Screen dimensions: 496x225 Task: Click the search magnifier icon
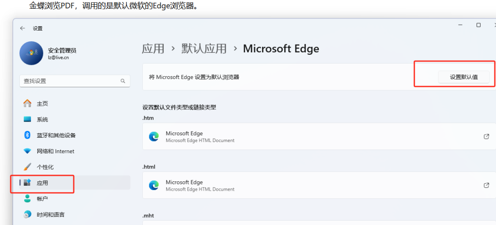[x=123, y=81]
